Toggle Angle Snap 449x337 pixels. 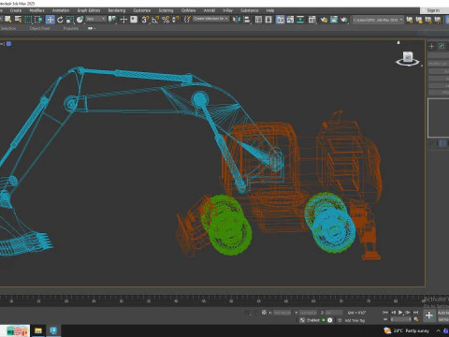click(x=155, y=20)
